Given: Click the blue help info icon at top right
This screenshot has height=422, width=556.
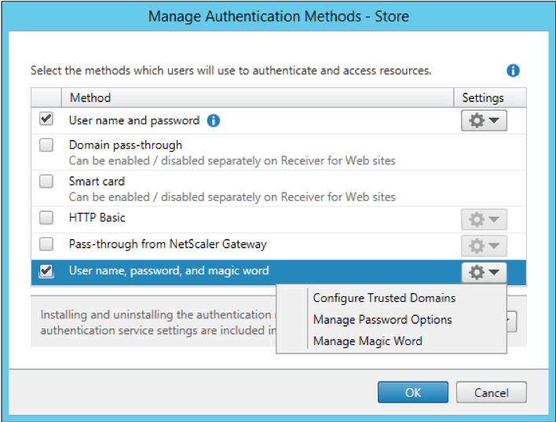Looking at the screenshot, I should pos(514,71).
